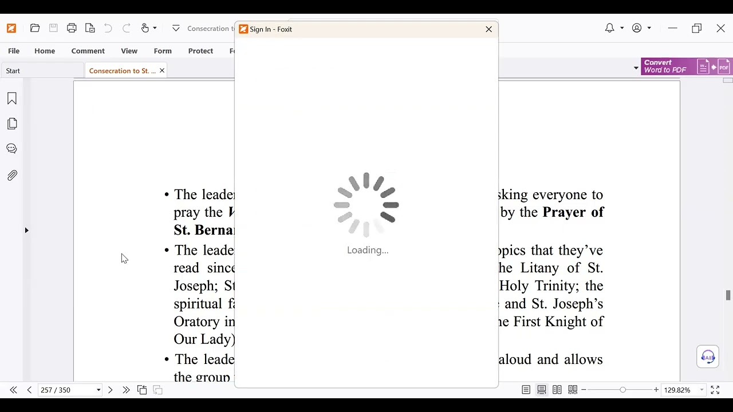
Task: Select the Consecration to St. document tab
Action: (122, 71)
